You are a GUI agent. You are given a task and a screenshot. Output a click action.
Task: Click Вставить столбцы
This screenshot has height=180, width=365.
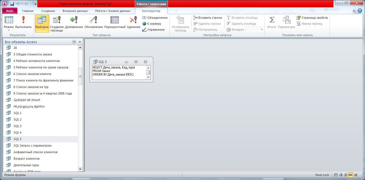(x=242, y=18)
